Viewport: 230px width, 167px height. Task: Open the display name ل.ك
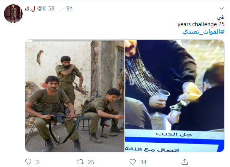pyautogui.click(x=30, y=8)
